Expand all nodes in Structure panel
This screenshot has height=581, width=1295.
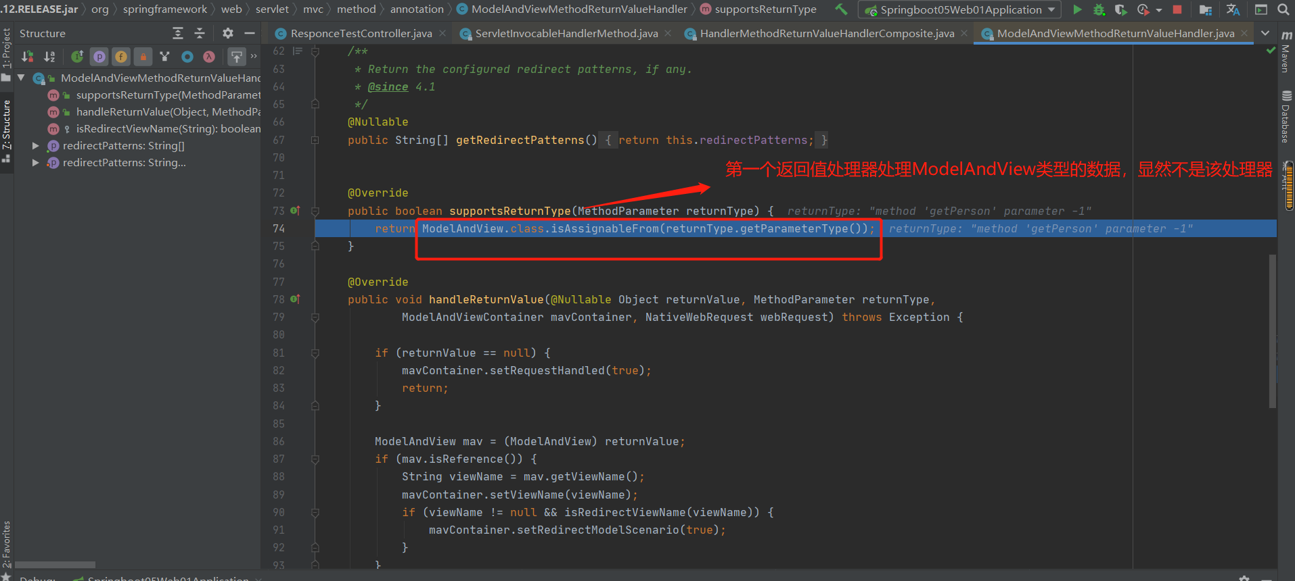pyautogui.click(x=178, y=33)
